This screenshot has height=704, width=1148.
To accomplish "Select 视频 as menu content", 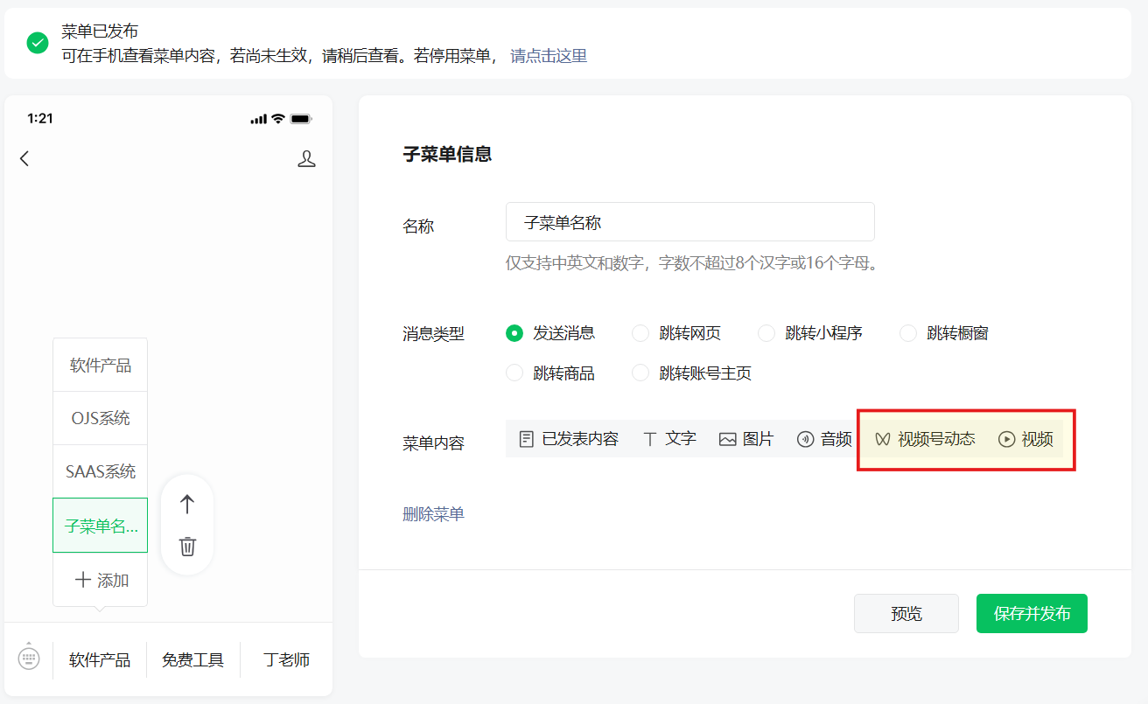I will 1025,439.
